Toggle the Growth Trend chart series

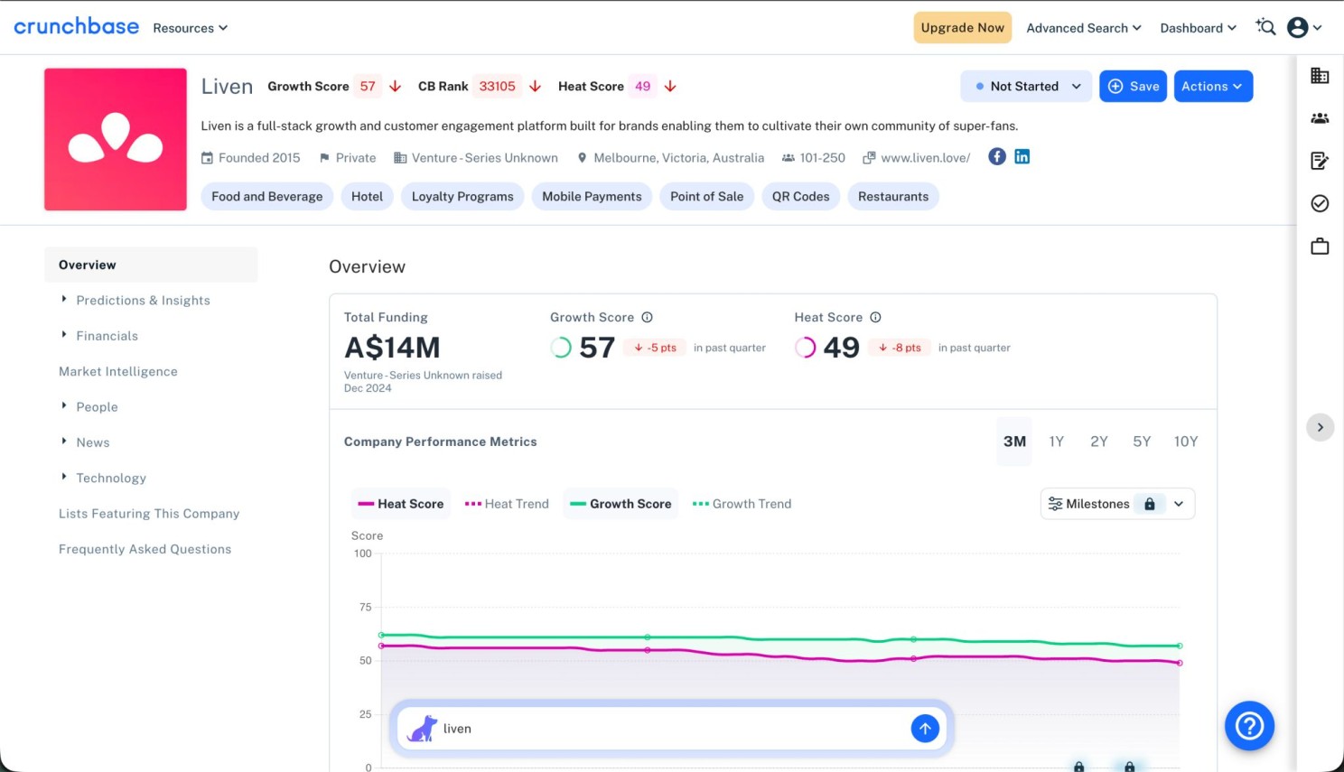coord(742,504)
